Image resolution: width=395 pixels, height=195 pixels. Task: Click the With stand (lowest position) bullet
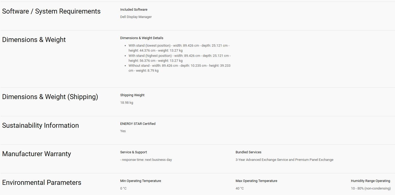click(179, 48)
